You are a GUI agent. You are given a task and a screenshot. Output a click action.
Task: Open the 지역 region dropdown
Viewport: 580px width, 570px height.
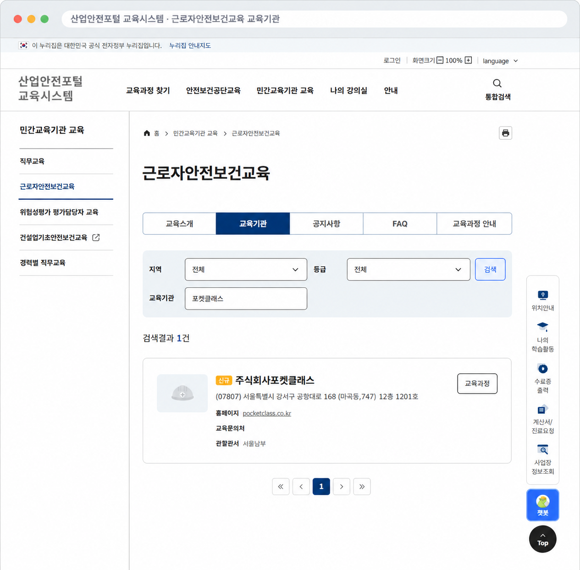point(246,269)
